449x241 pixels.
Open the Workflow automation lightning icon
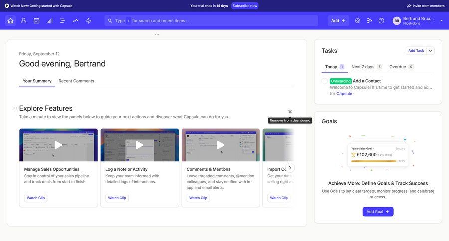[x=89, y=21]
